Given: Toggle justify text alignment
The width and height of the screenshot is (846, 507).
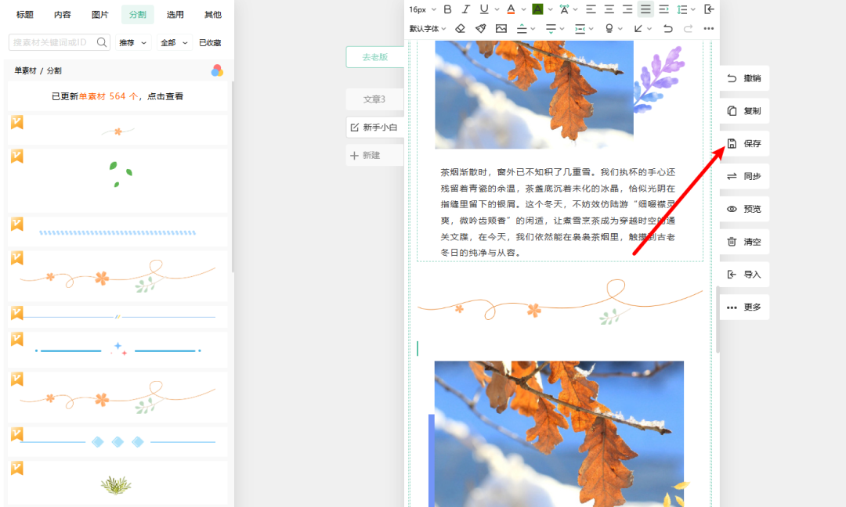Looking at the screenshot, I should pos(645,9).
